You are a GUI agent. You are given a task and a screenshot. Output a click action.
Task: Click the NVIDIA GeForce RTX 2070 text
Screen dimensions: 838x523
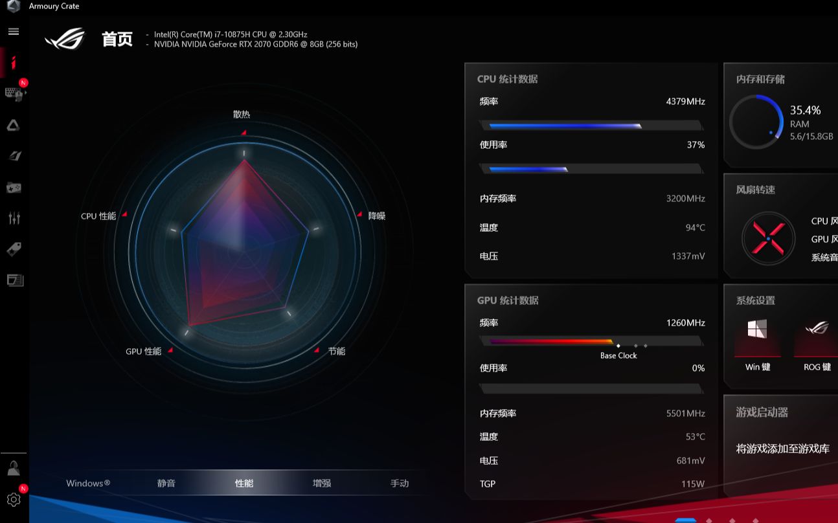pyautogui.click(x=256, y=45)
